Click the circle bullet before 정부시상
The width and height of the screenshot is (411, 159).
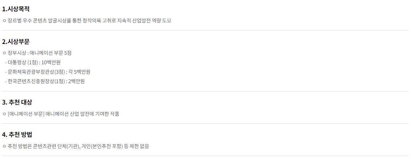(4, 53)
